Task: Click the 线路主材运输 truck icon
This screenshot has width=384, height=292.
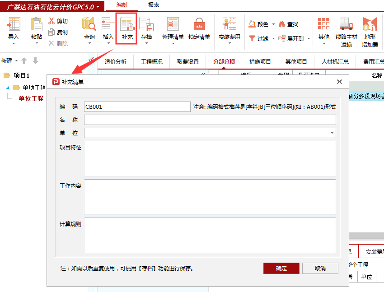Action: (x=347, y=25)
